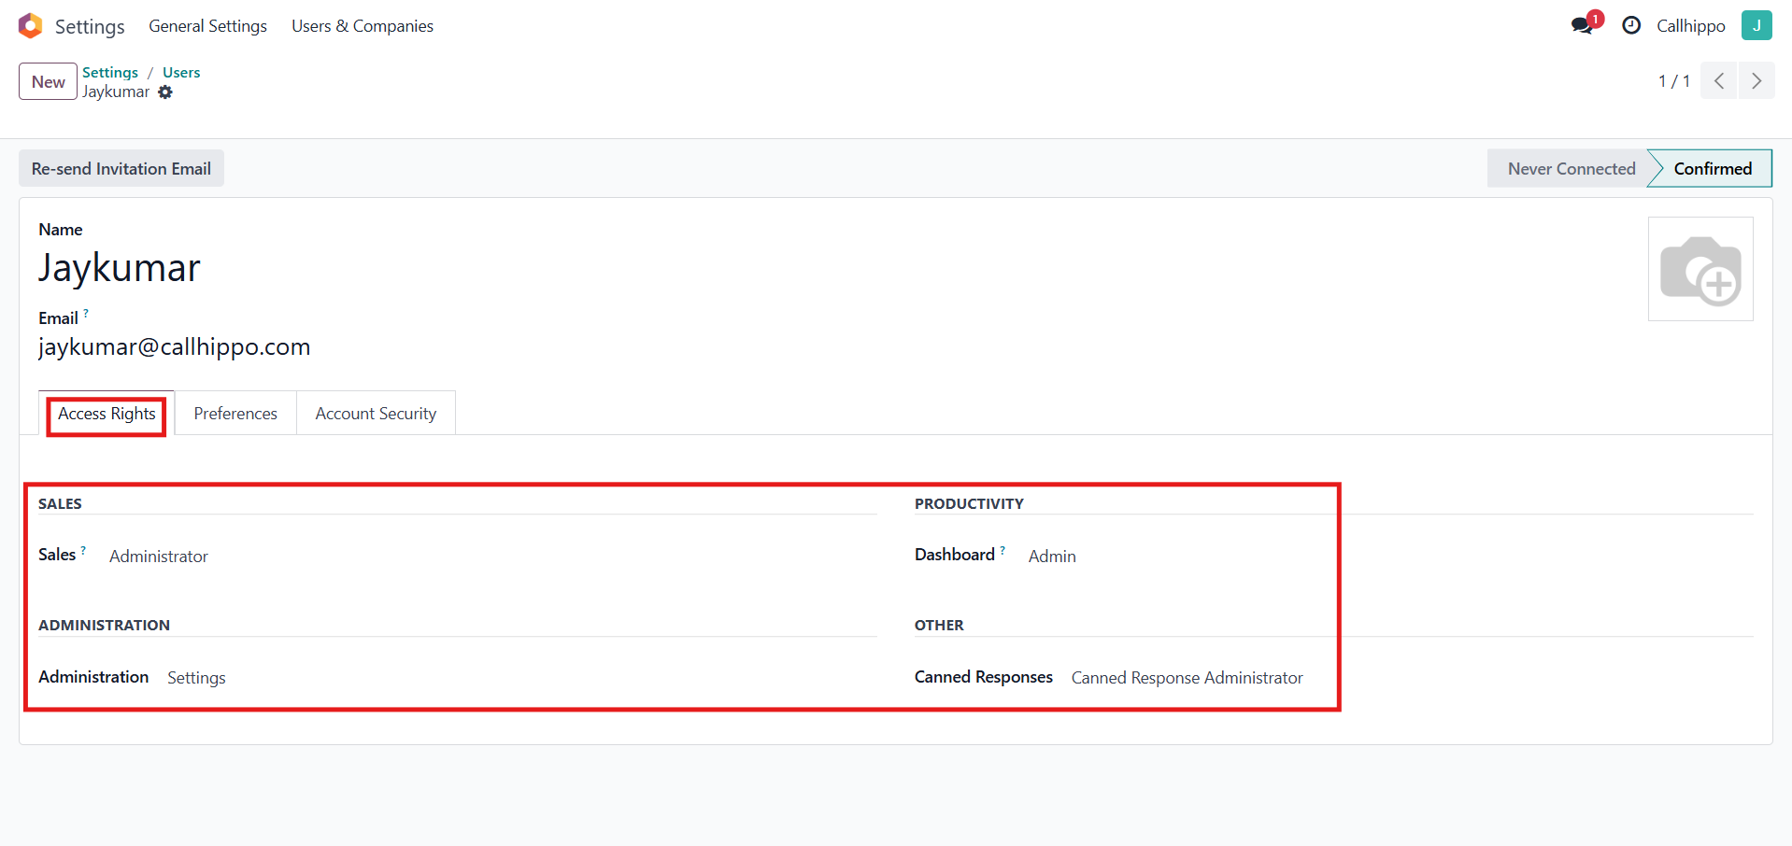This screenshot has width=1792, height=846.
Task: Click the Settings breadcrumb link
Action: pos(110,72)
